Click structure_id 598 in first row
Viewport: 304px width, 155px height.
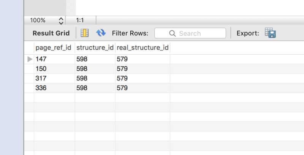point(95,59)
